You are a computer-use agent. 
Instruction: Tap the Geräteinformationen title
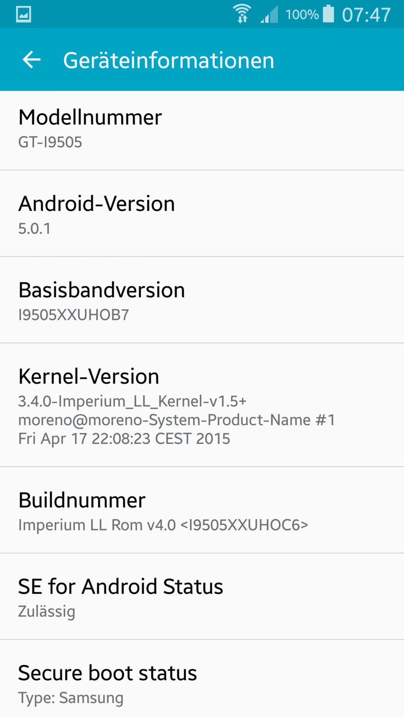(168, 60)
